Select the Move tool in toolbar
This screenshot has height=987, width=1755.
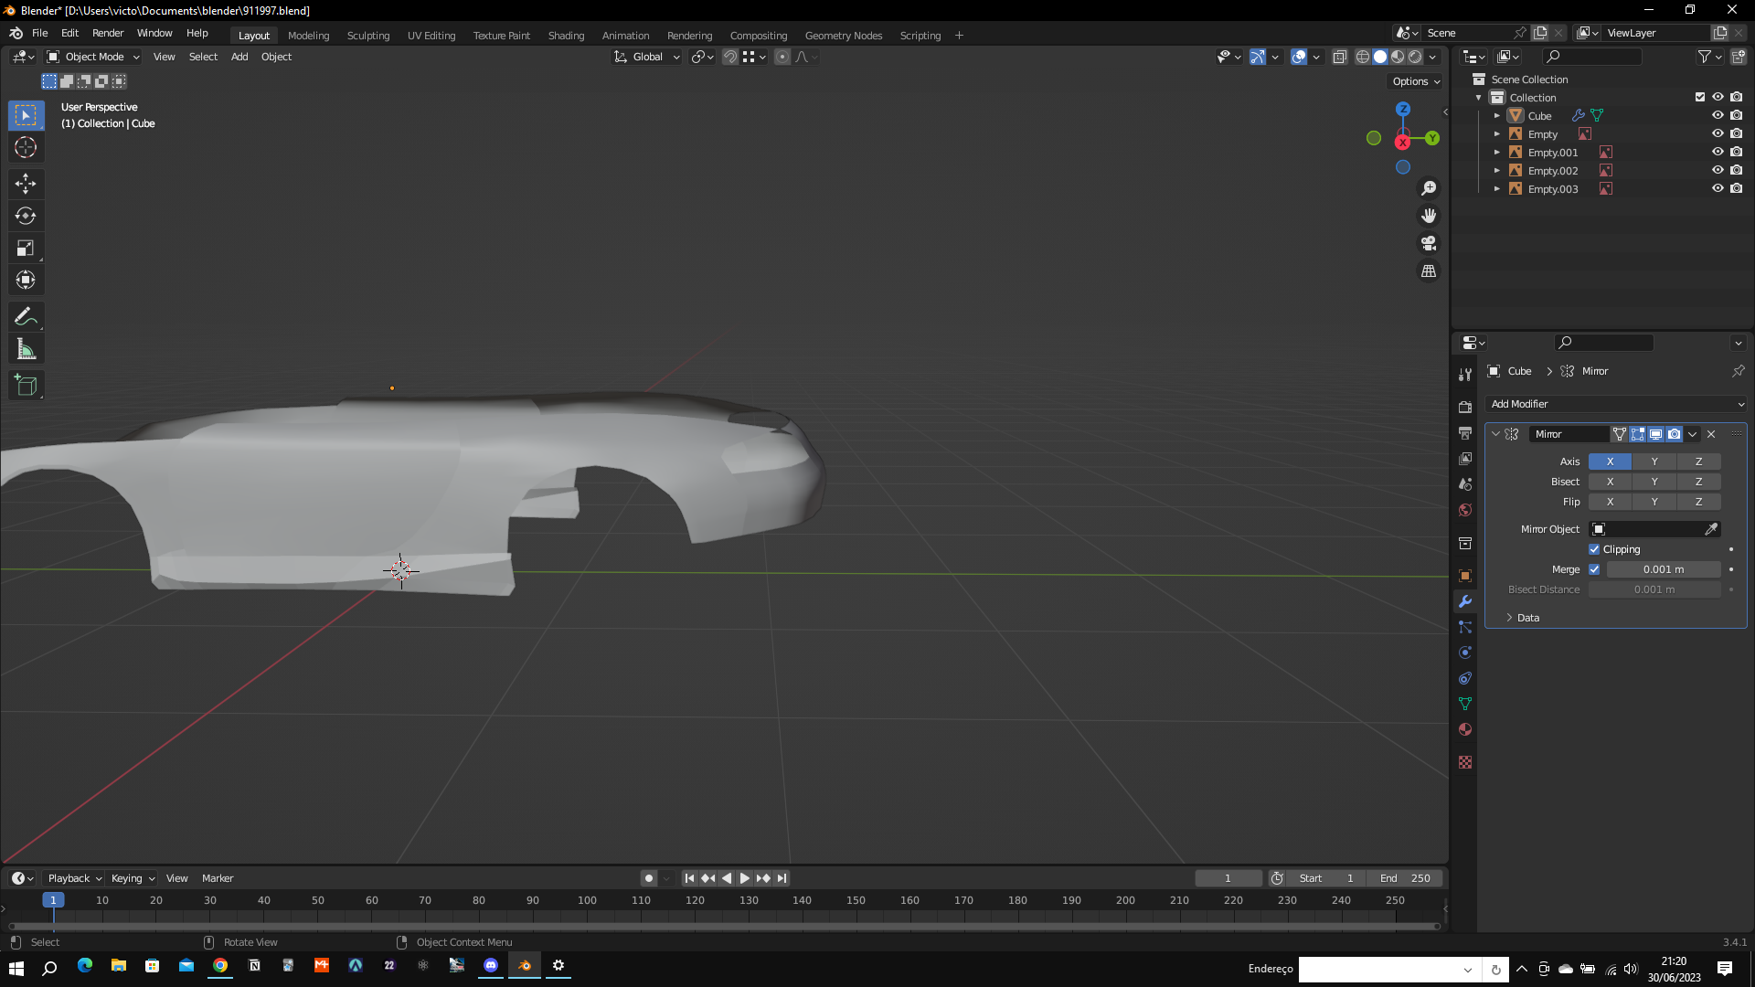(26, 184)
